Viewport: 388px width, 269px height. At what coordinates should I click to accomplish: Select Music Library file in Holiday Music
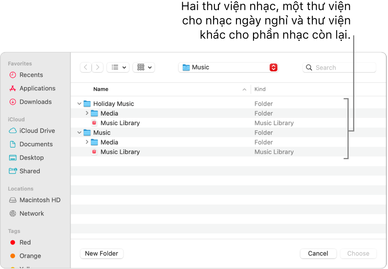pos(228,123)
